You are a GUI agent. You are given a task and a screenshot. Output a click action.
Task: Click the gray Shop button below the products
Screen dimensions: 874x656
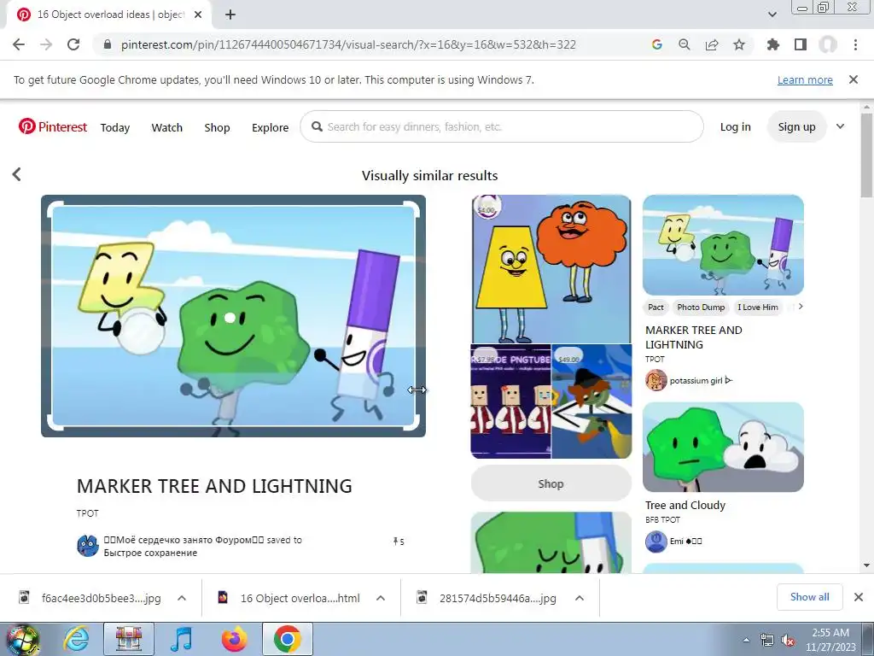(x=551, y=483)
